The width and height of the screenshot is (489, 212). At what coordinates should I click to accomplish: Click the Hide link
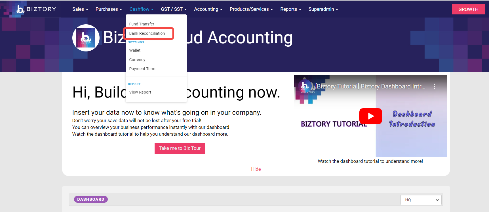coord(256,169)
